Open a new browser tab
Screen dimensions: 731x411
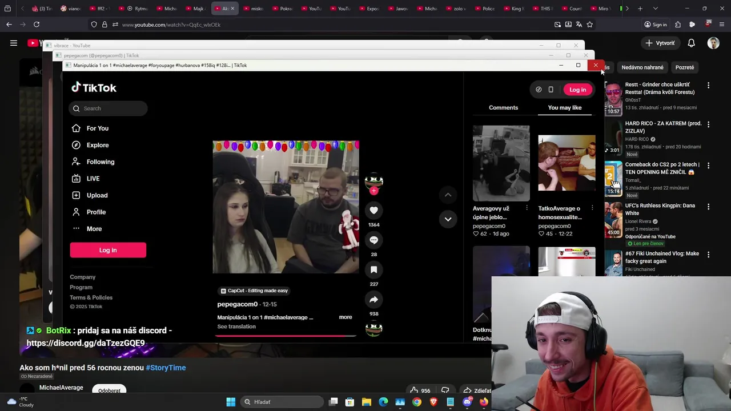click(640, 9)
